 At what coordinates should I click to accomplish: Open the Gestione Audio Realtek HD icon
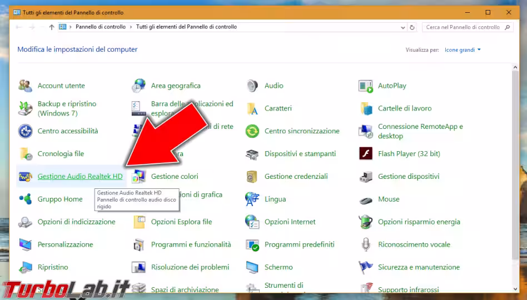coord(26,177)
